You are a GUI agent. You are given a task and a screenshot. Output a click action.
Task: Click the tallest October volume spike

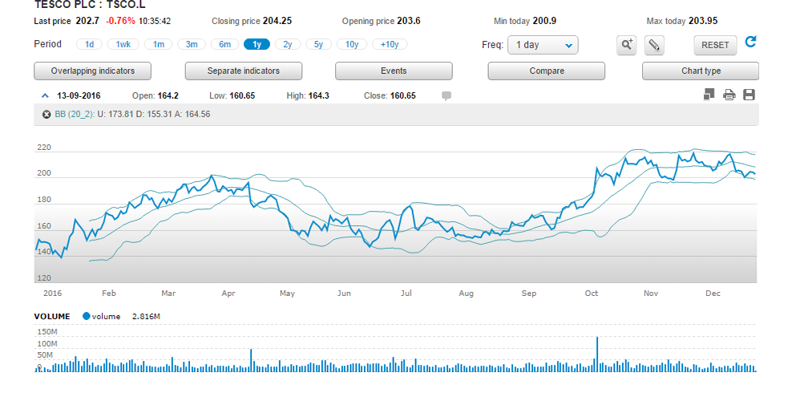tap(597, 354)
